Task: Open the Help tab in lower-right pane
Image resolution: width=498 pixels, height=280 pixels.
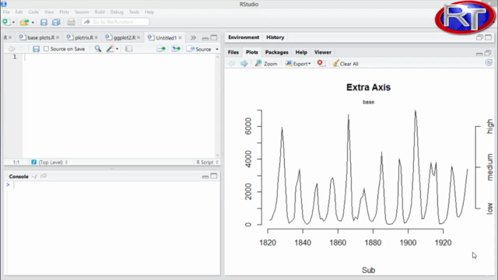Action: coord(301,52)
